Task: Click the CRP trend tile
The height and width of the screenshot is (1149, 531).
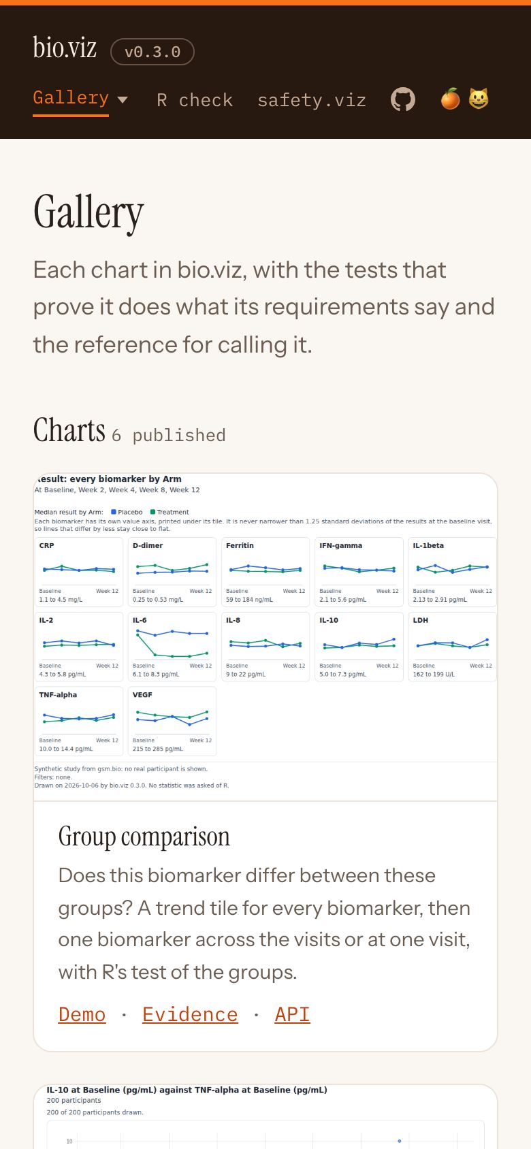Action: tap(79, 572)
